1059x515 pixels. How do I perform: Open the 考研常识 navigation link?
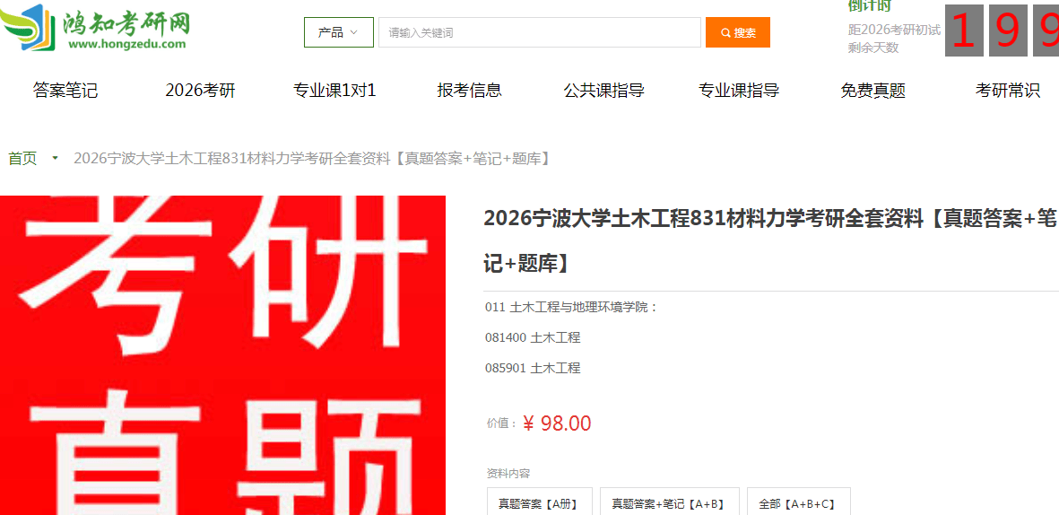(x=1008, y=91)
